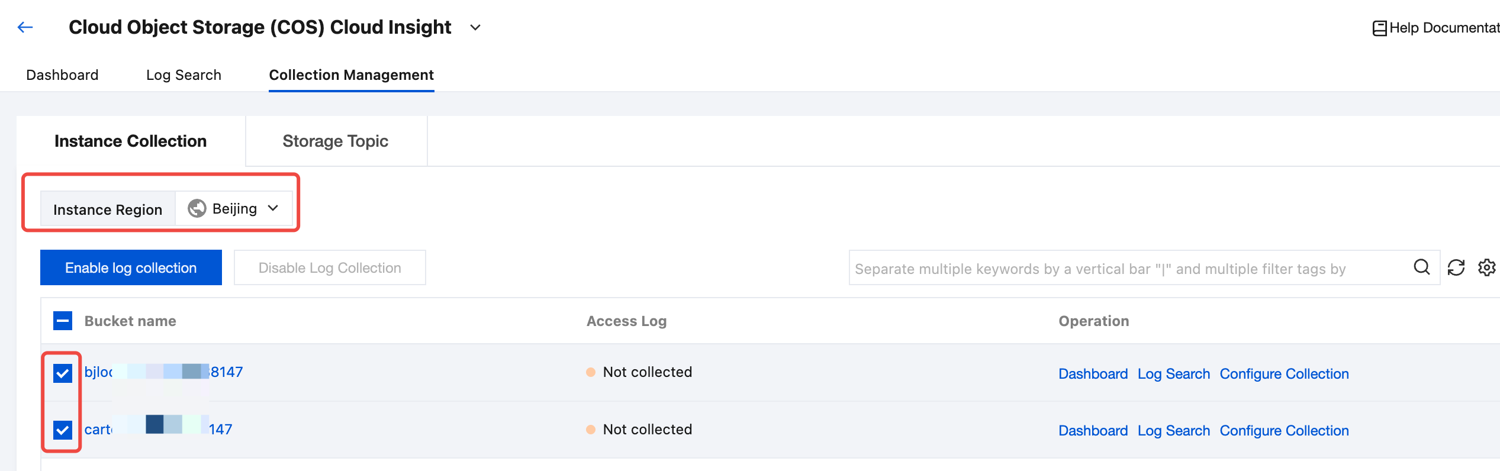Switch to the Storage Topic tab
This screenshot has width=1500, height=471.
pos(335,141)
